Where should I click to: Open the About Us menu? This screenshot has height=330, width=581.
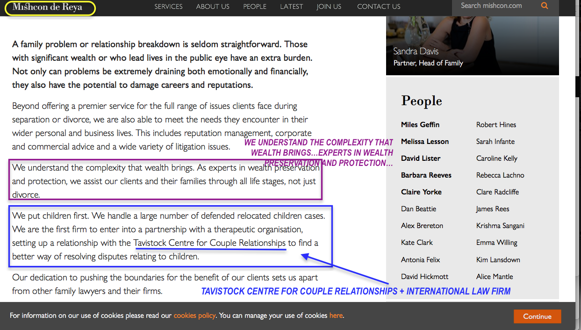click(x=213, y=7)
